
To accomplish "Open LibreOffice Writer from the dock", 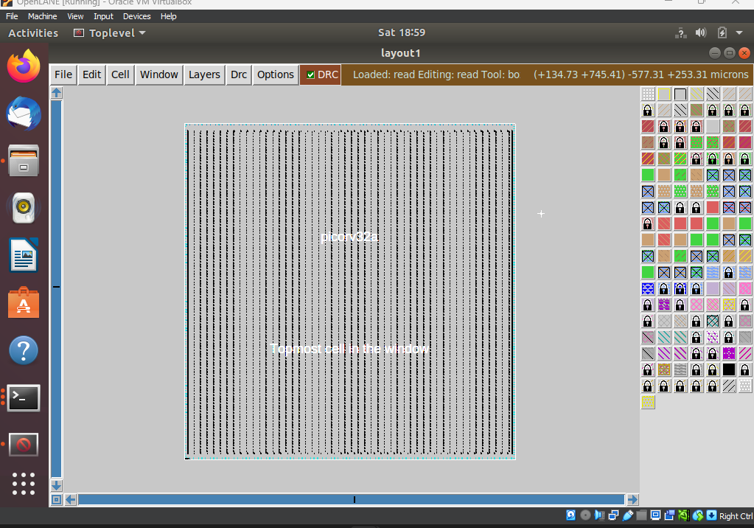I will tap(24, 255).
